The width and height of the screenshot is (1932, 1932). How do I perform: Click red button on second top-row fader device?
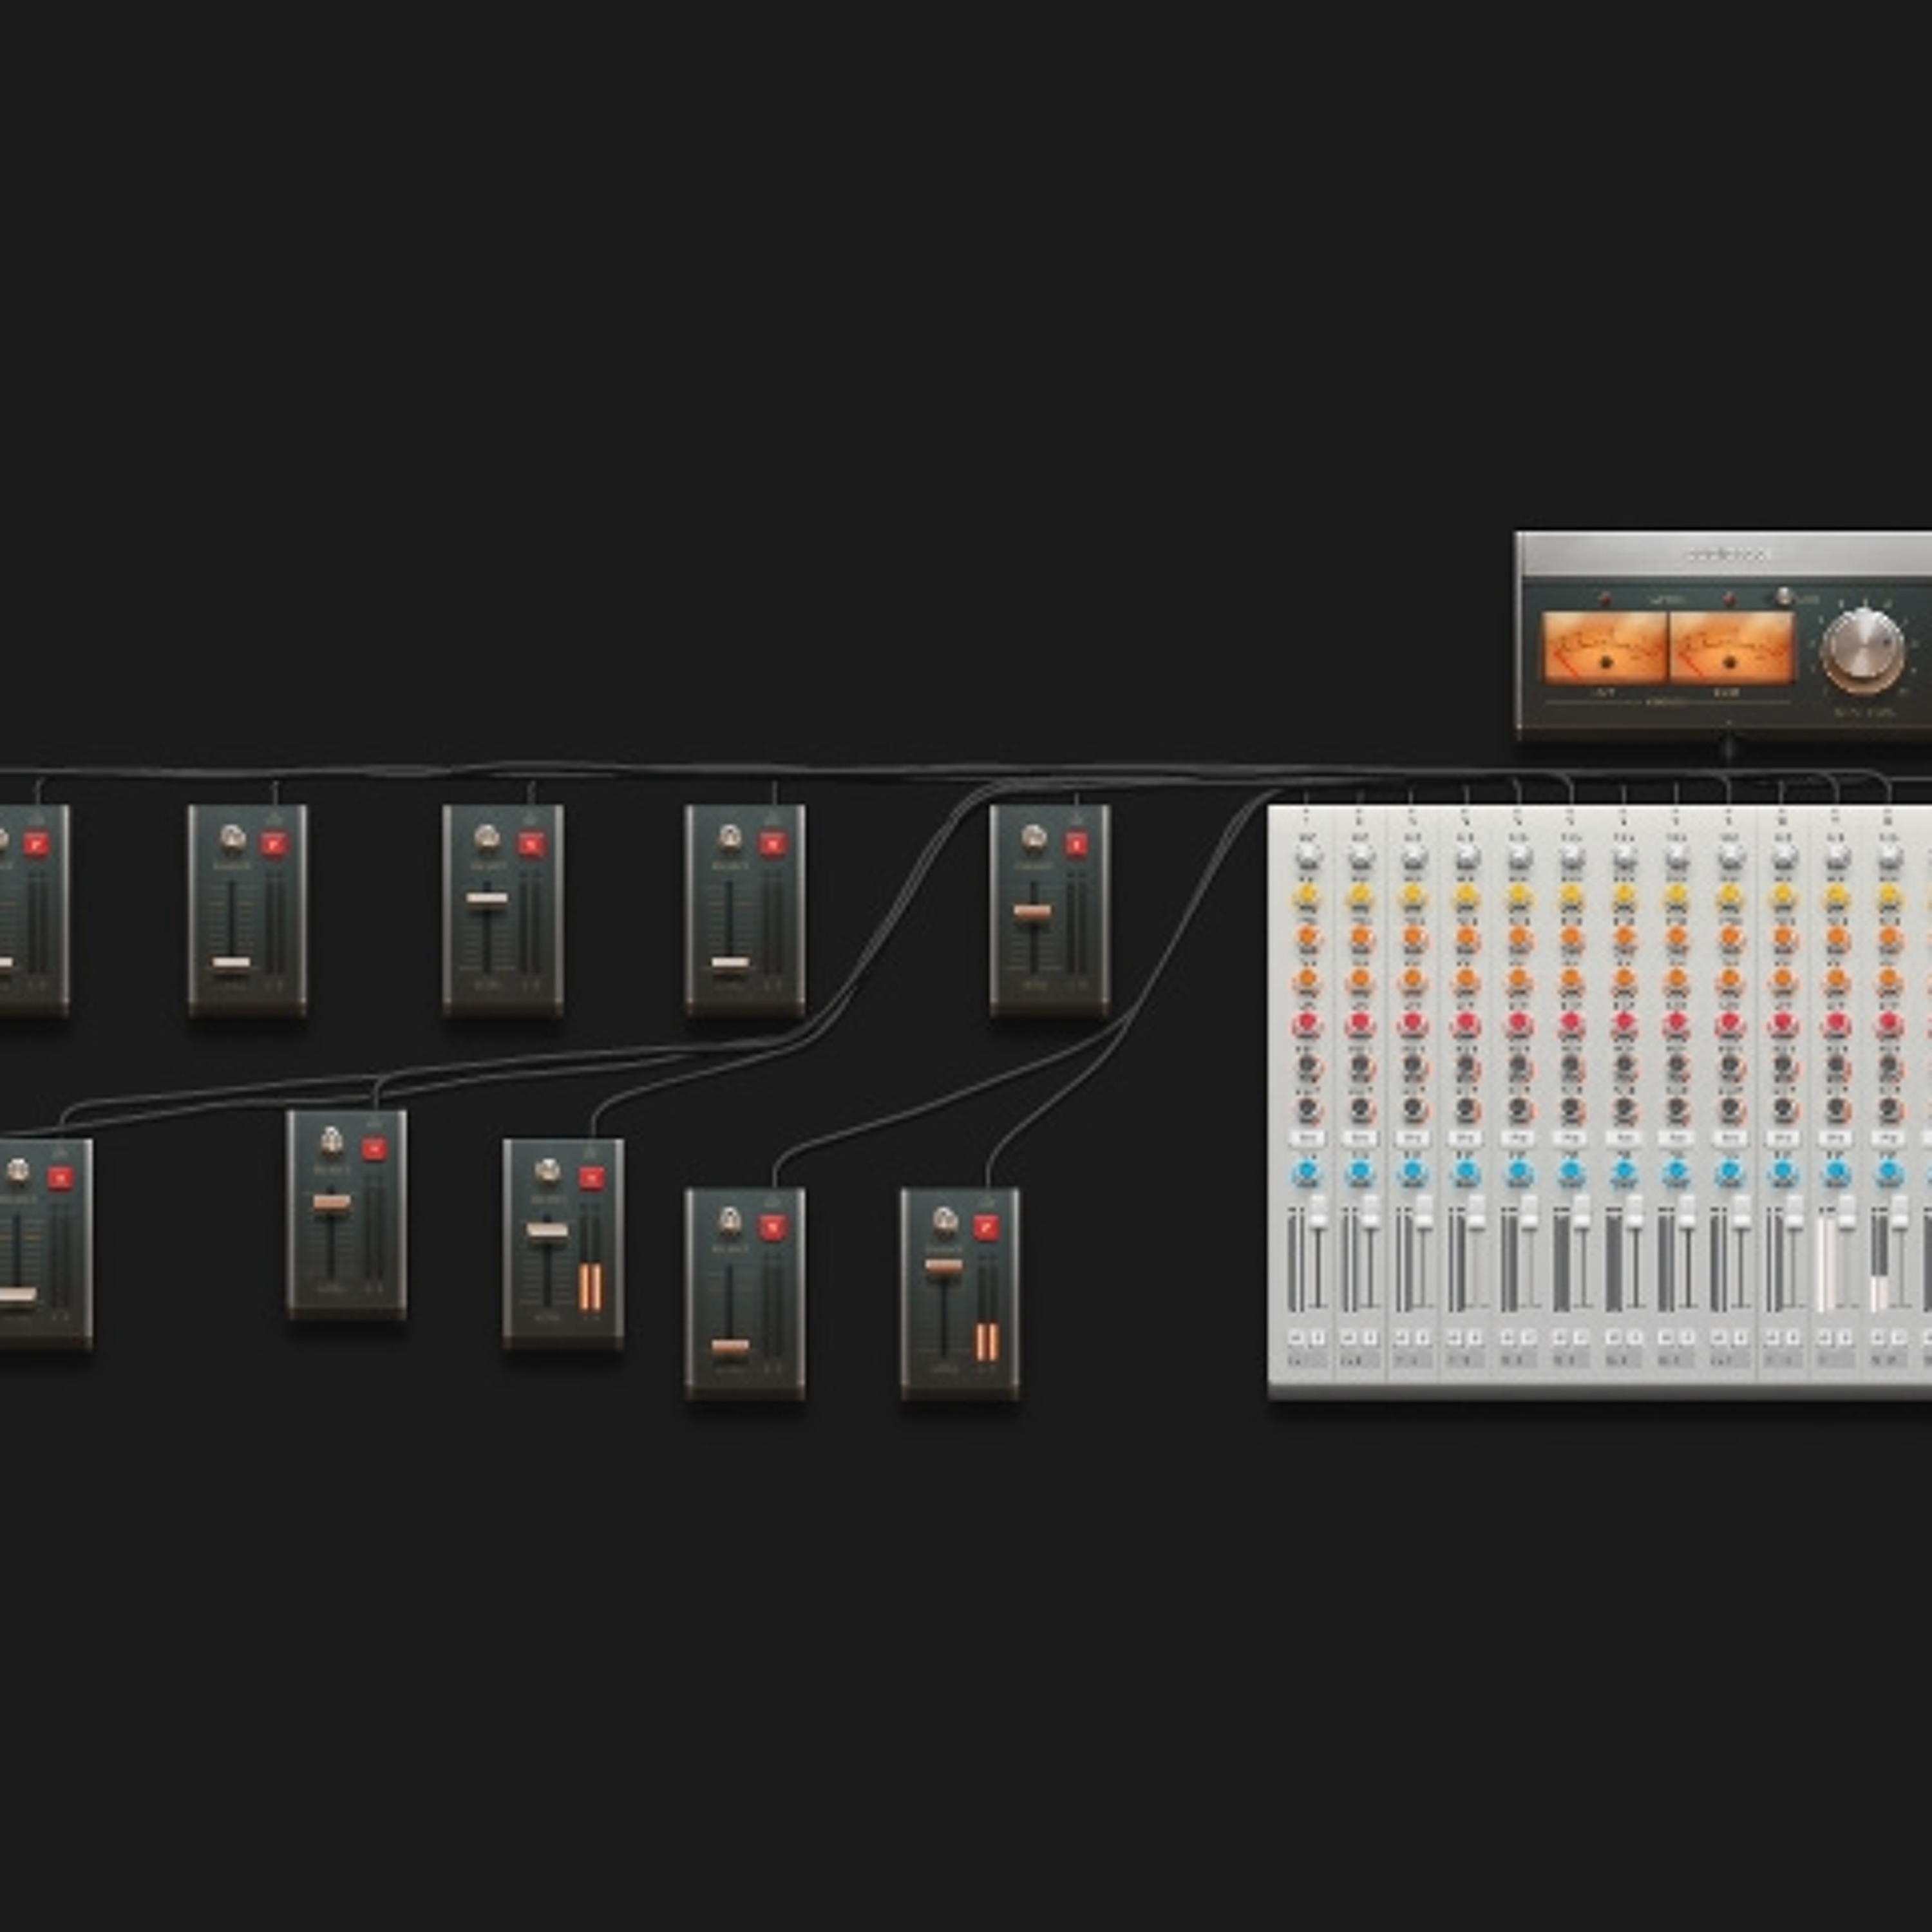[274, 845]
